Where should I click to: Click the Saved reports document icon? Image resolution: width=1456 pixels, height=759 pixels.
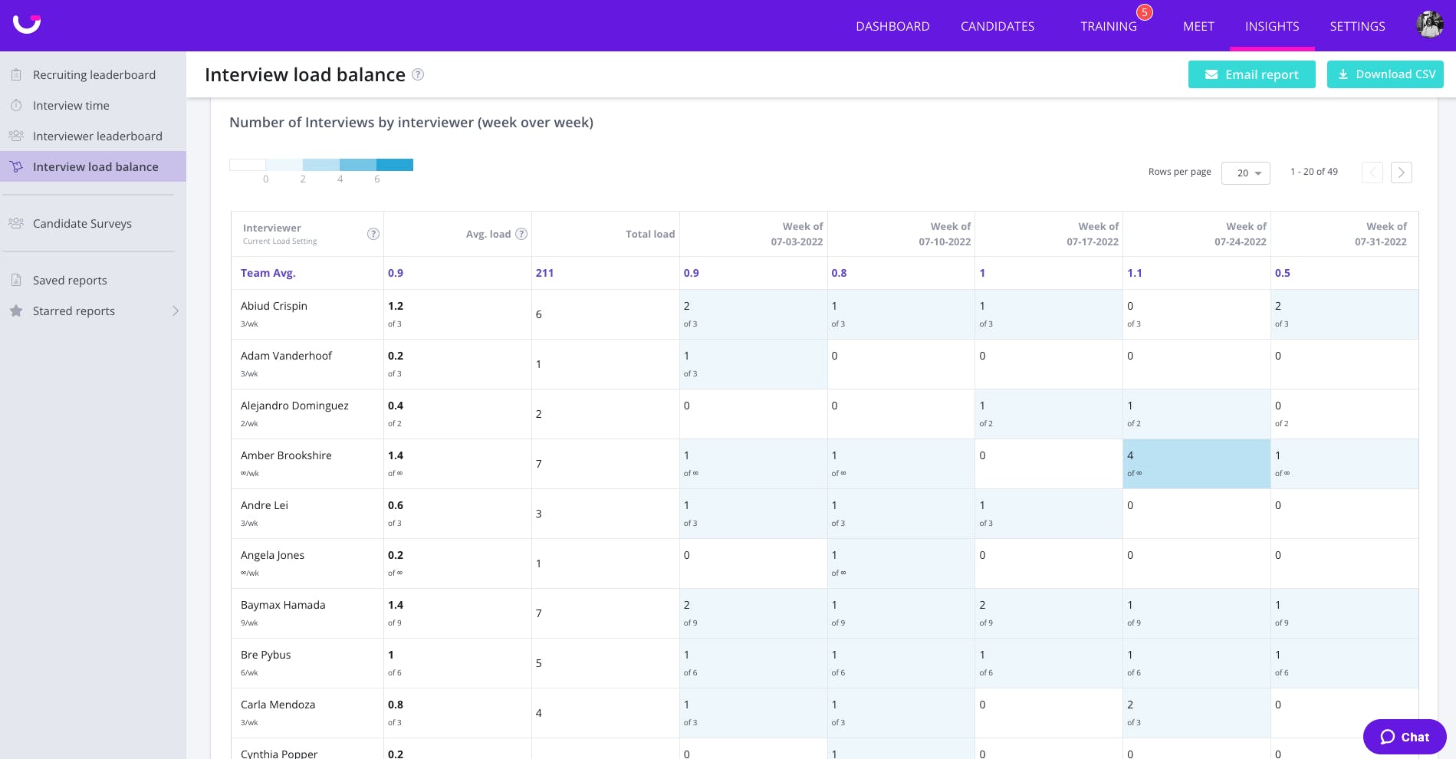click(x=16, y=280)
